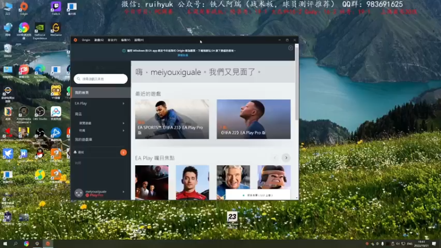Click the 360 browser icon in the taskbar

pos(26,244)
